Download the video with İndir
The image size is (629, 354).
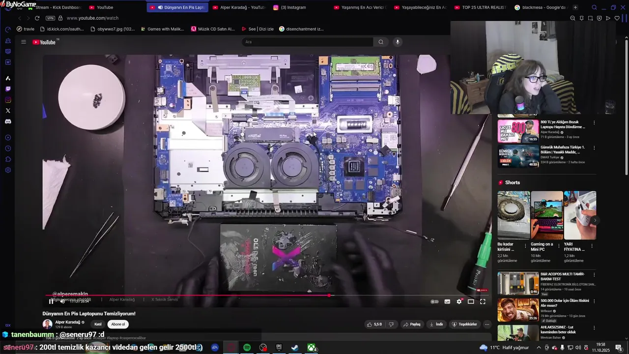pos(436,324)
